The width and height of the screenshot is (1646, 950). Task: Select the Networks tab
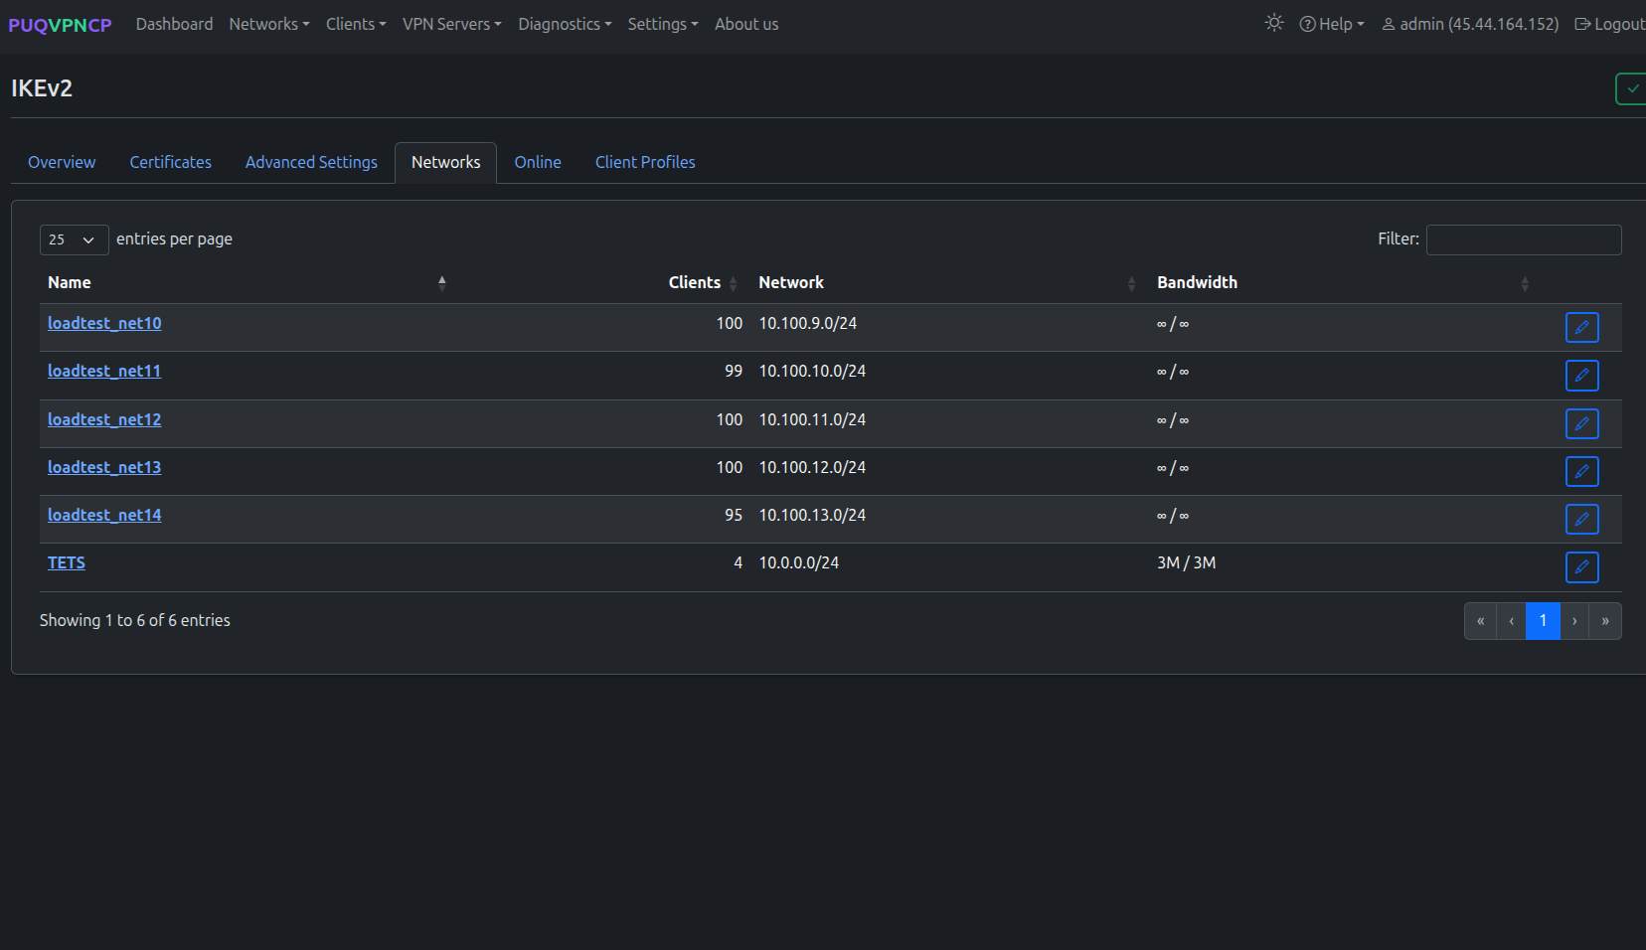point(445,162)
